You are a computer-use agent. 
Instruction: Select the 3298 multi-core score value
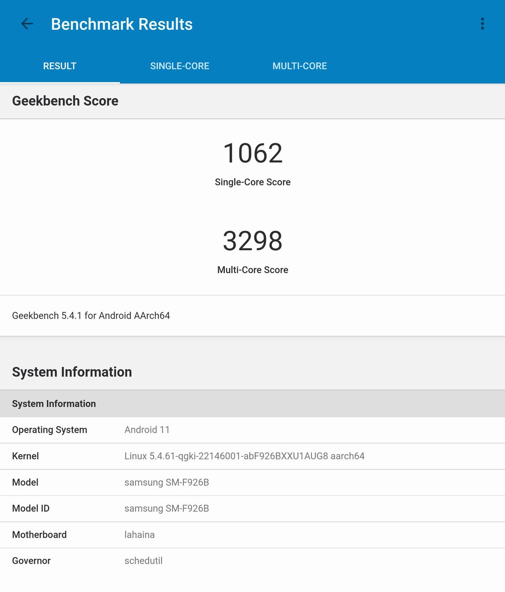(x=252, y=241)
